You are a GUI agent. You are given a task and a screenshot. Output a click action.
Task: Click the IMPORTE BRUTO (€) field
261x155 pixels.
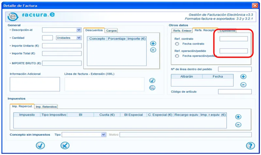[x=62, y=63]
